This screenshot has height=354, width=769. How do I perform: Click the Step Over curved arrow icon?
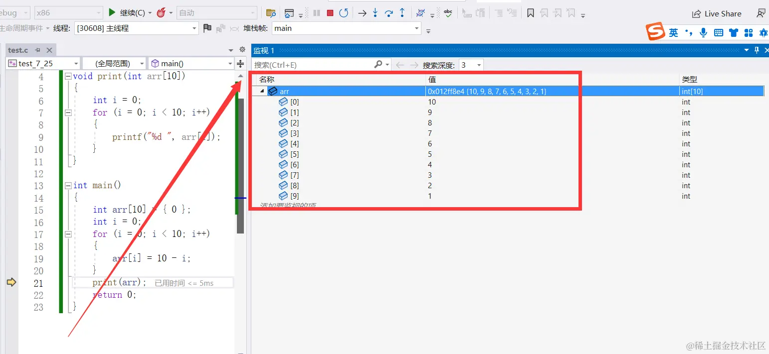click(389, 13)
